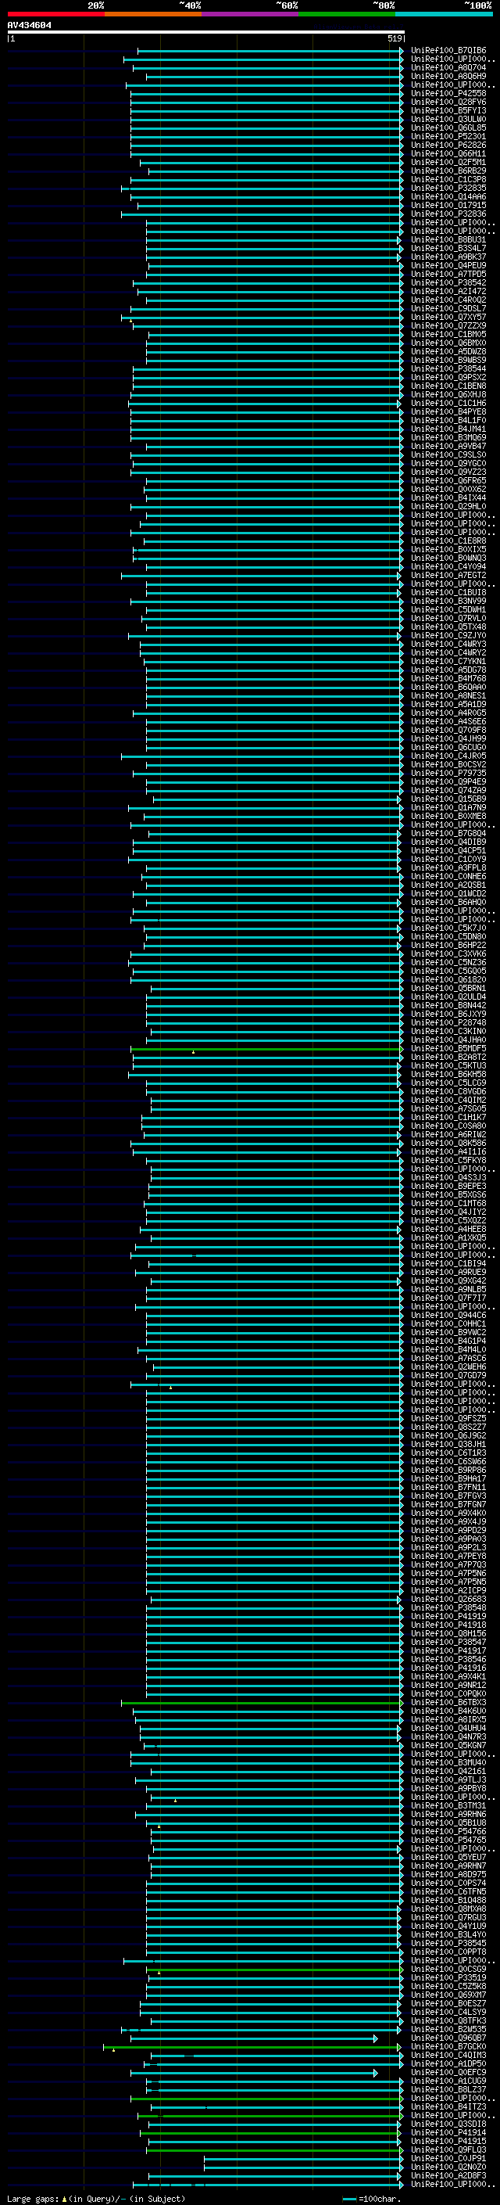Select the UniRef100_Q4PEU9 label

tap(448, 265)
